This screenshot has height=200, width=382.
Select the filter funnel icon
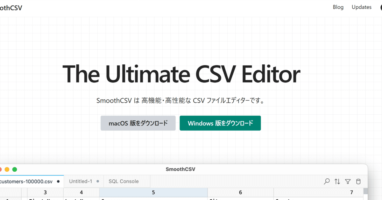348,181
